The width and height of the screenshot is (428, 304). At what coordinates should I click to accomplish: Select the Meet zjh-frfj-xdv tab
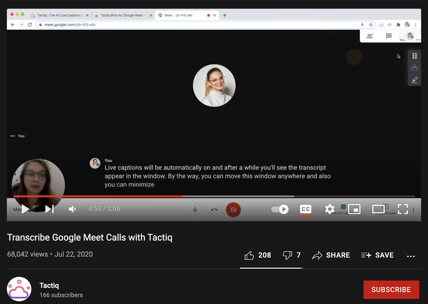click(x=187, y=15)
